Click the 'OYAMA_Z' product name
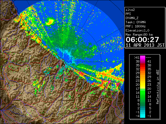Image resolution: width=166 pixels, height=124 pixels. (132, 18)
